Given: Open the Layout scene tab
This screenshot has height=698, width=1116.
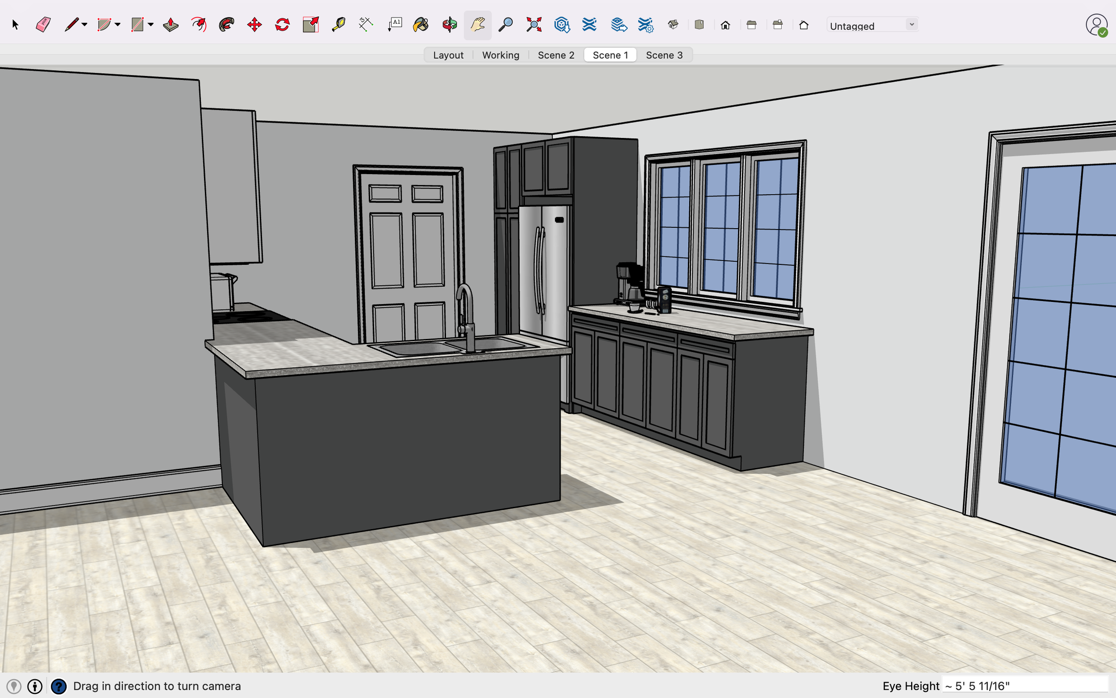Looking at the screenshot, I should tap(448, 55).
